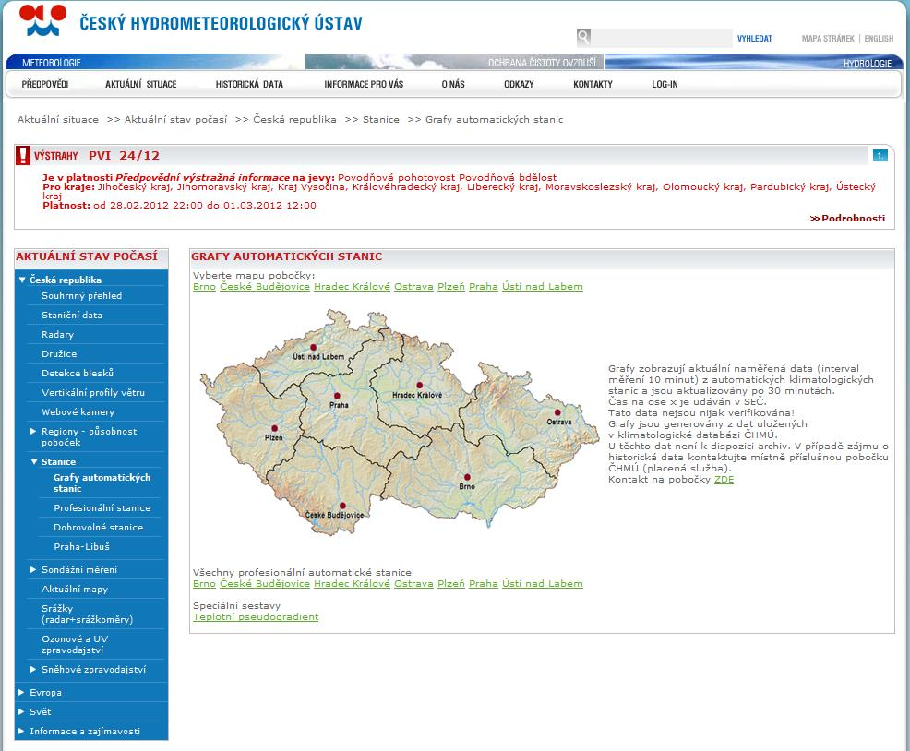Image resolution: width=910 pixels, height=751 pixels.
Task: Open the Historická data menu
Action: coord(249,84)
